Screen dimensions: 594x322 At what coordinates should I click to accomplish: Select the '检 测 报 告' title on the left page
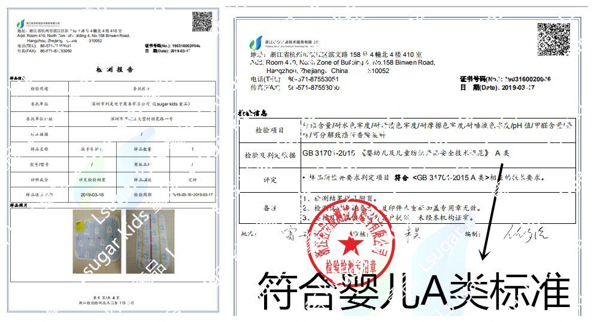(x=115, y=69)
